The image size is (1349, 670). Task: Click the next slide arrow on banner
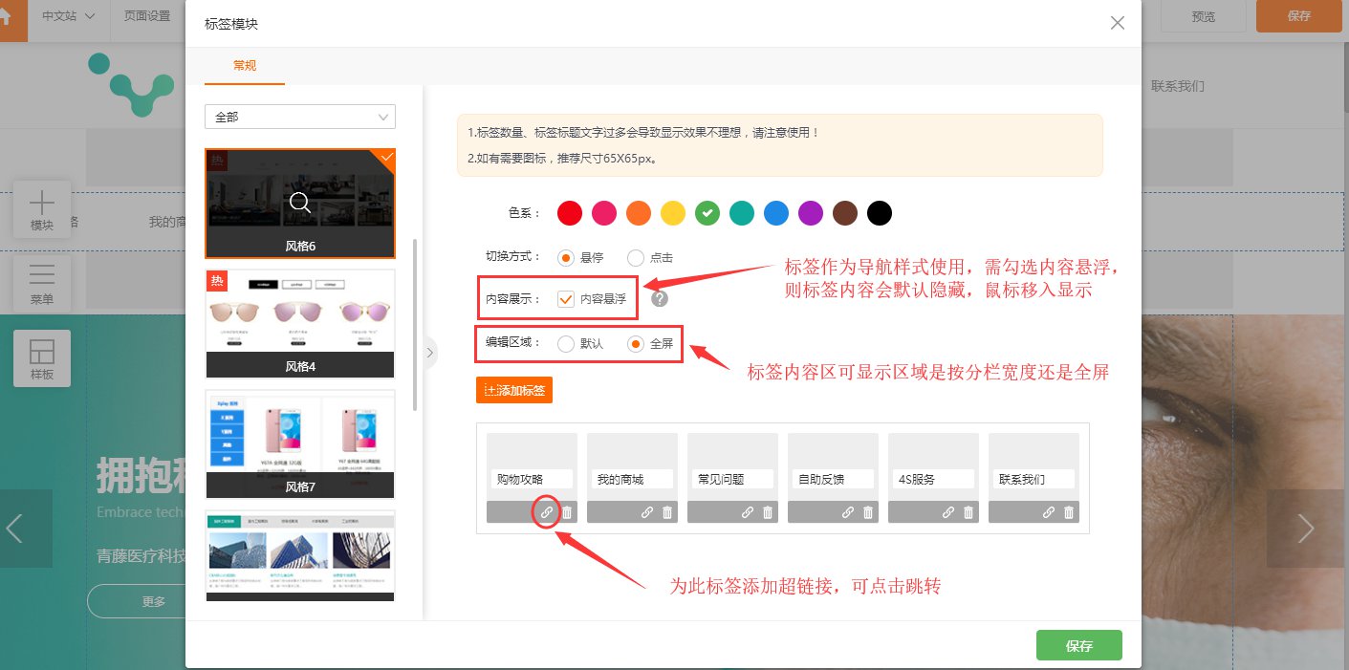[x=1305, y=529]
